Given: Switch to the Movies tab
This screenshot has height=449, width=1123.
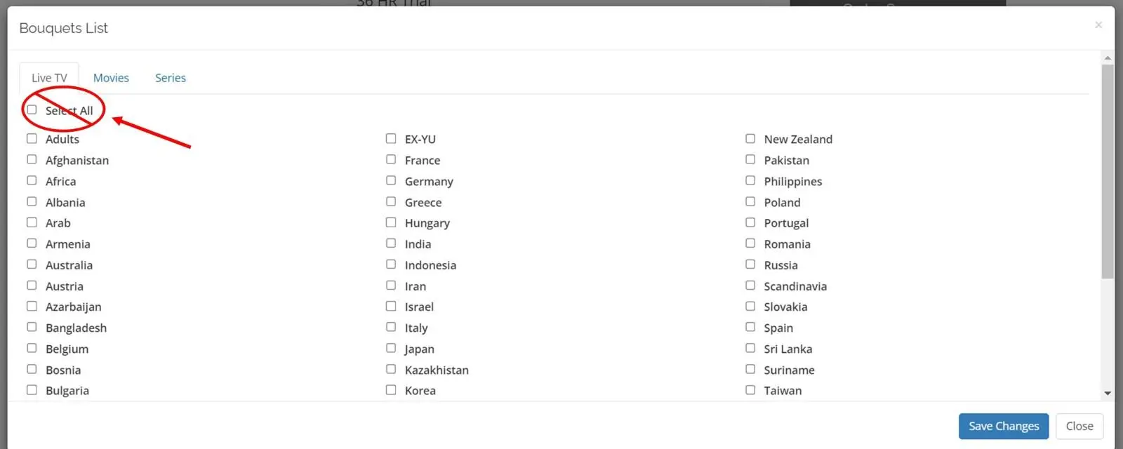Looking at the screenshot, I should click(x=111, y=78).
